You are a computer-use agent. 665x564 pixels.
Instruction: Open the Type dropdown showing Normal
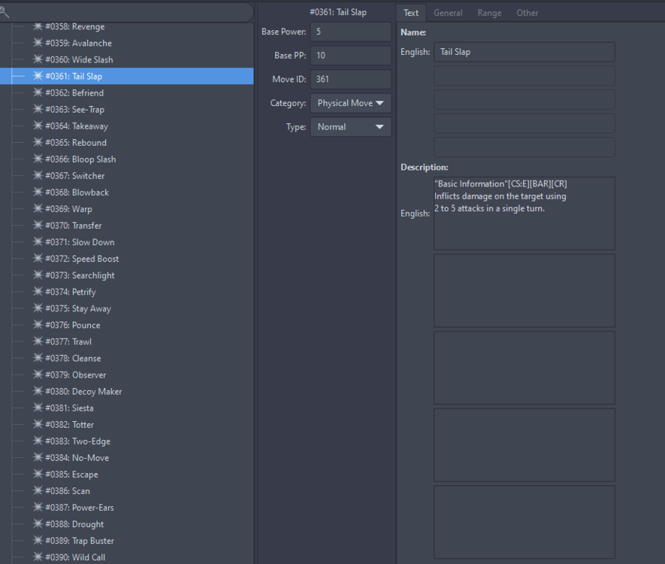350,127
